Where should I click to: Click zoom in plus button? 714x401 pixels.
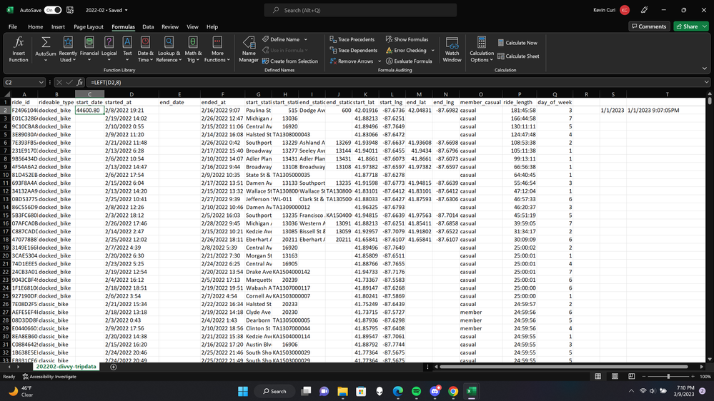point(693,377)
